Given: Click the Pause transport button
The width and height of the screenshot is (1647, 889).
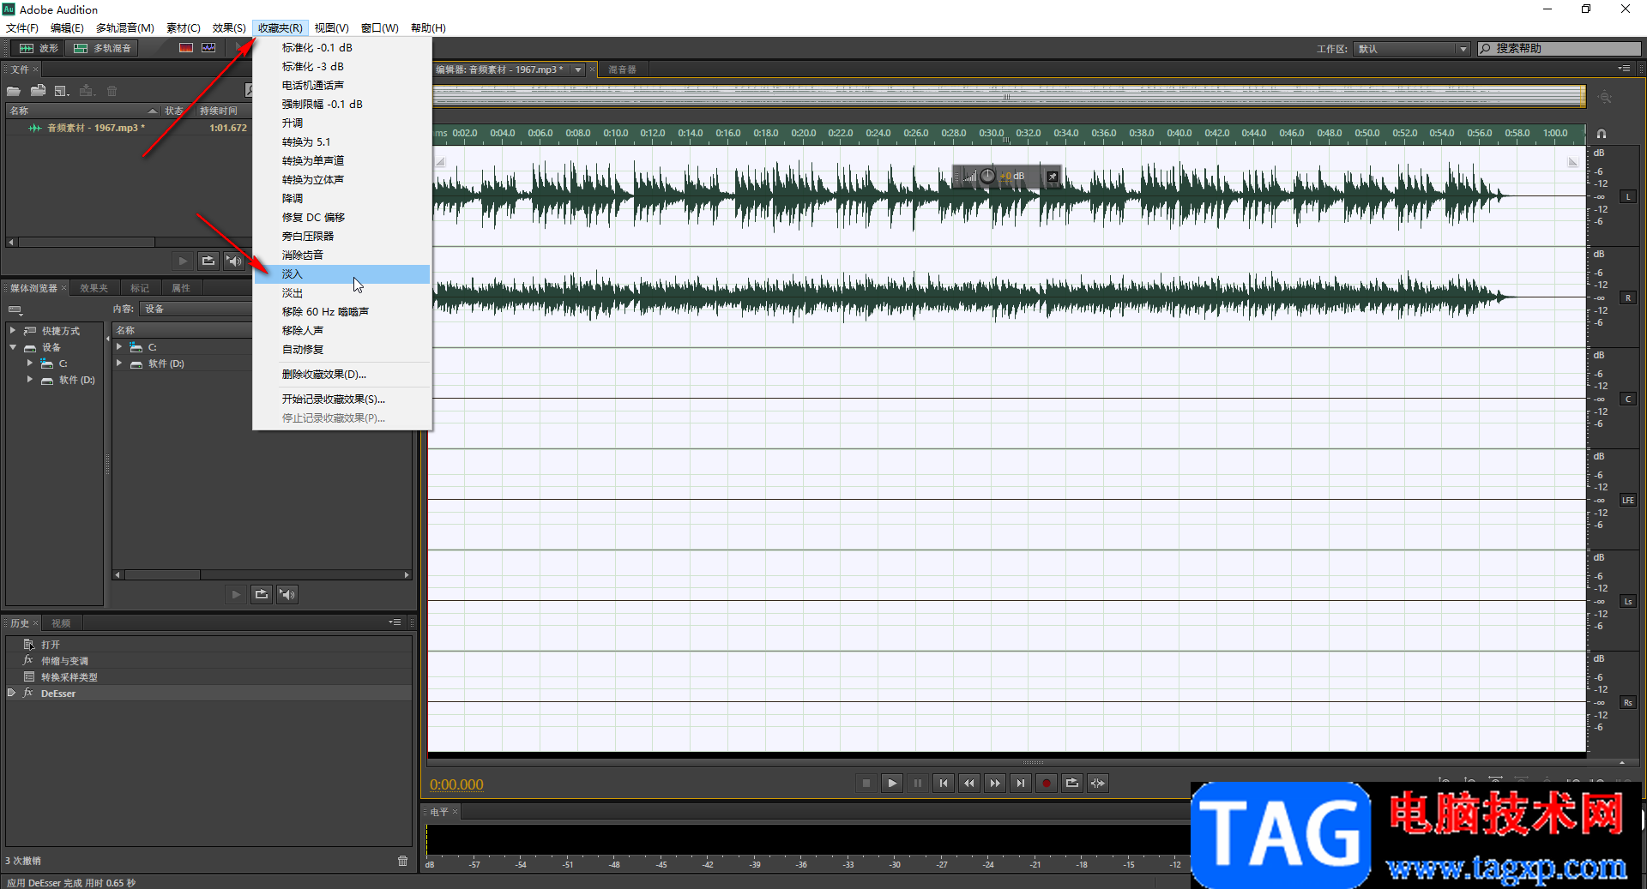Looking at the screenshot, I should coord(918,783).
